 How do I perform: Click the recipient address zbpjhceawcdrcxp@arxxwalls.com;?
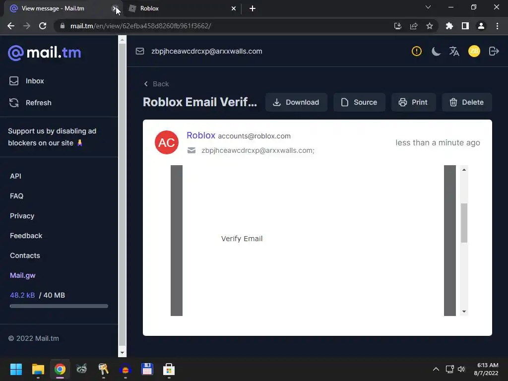258,150
